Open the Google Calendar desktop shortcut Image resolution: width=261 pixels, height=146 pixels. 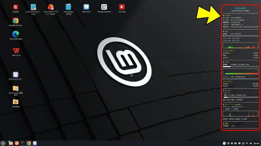(x=104, y=8)
